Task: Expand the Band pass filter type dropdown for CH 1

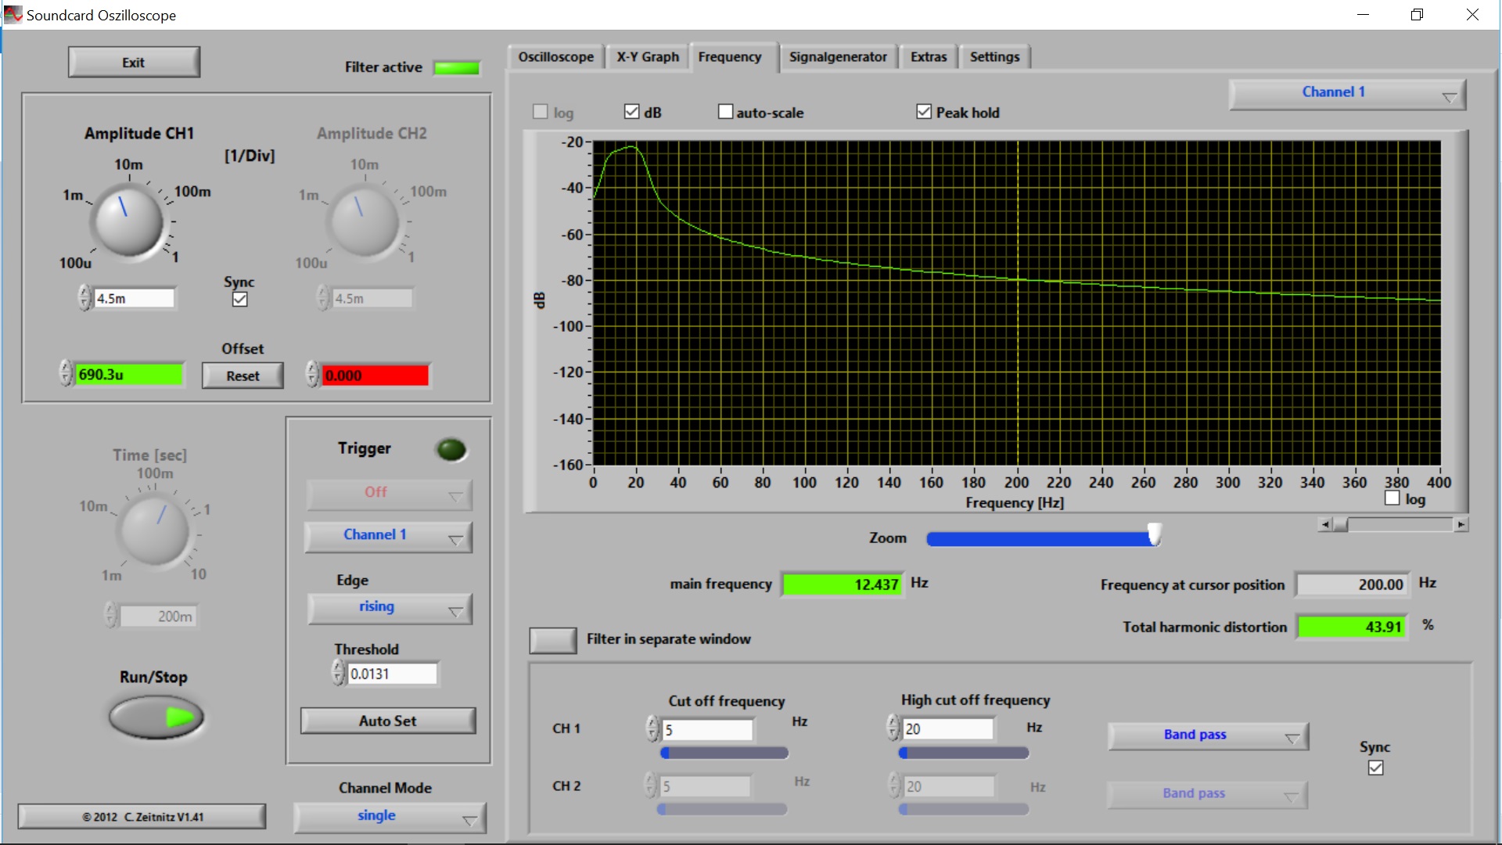Action: pos(1207,735)
